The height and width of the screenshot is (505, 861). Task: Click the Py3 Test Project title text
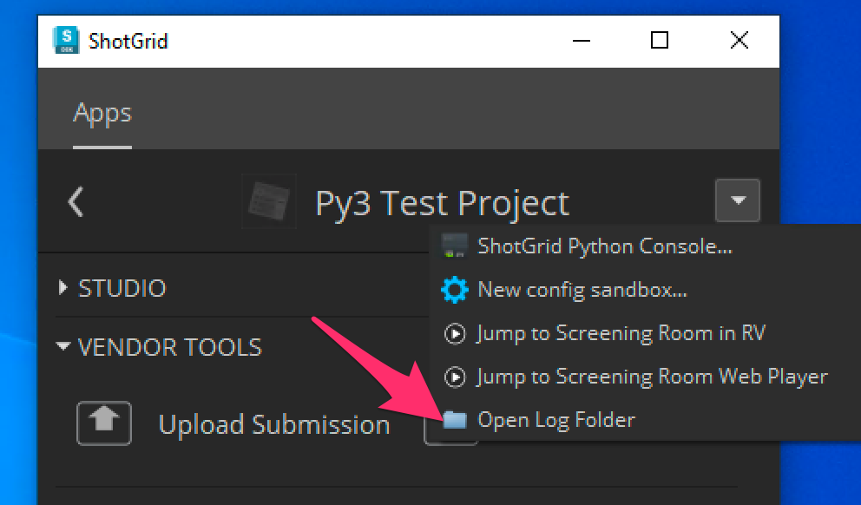[442, 204]
